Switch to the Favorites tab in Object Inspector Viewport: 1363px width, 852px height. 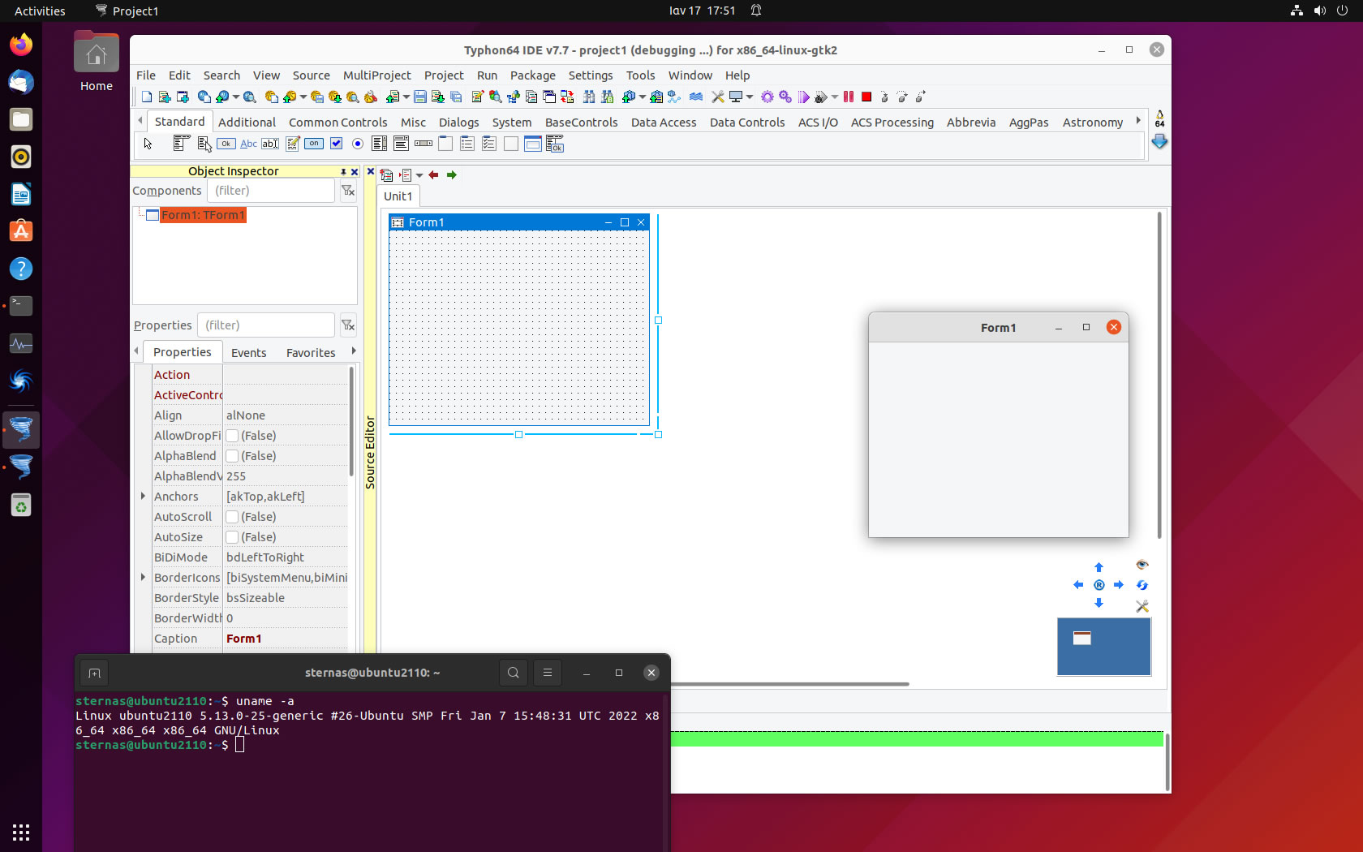[x=311, y=352]
